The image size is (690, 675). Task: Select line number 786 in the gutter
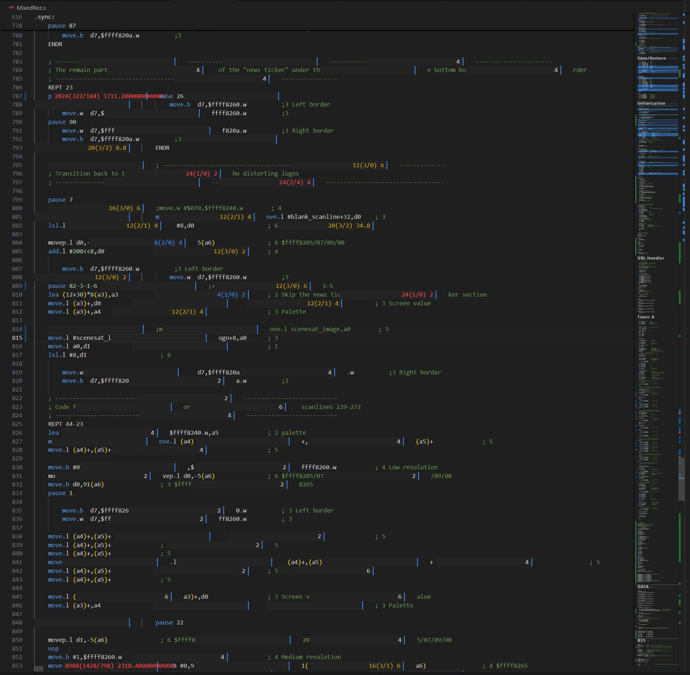(x=17, y=87)
